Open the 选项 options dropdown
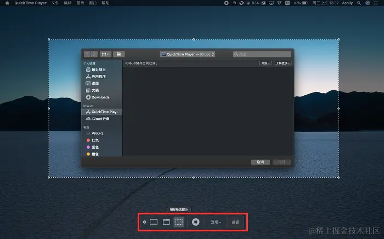 coord(216,222)
